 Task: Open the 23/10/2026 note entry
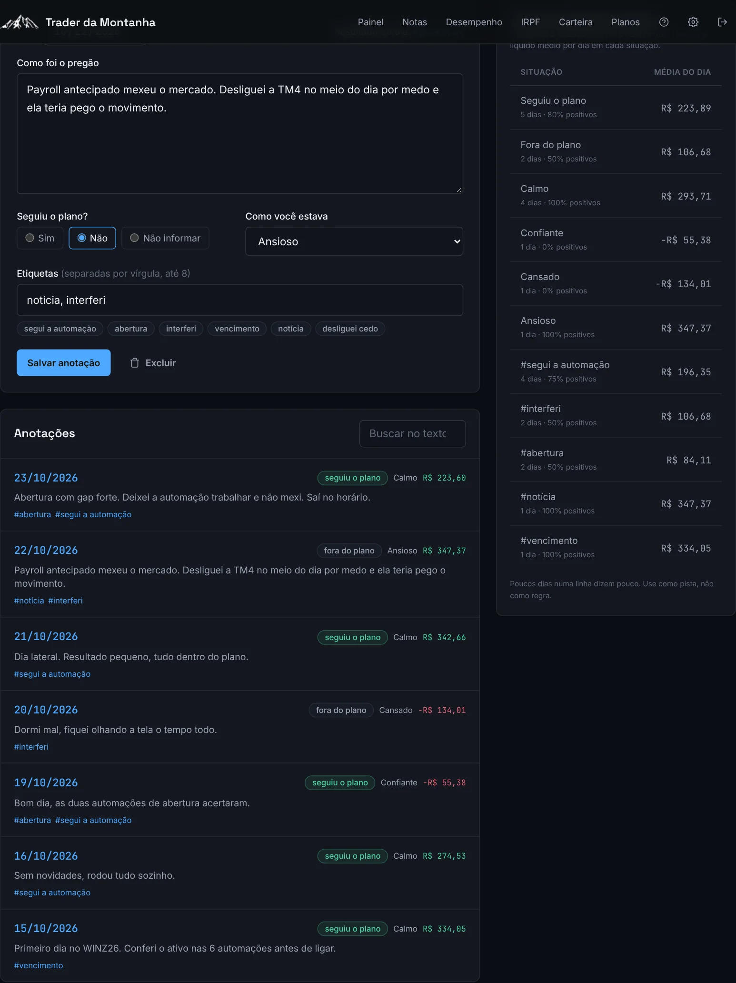tap(240, 495)
